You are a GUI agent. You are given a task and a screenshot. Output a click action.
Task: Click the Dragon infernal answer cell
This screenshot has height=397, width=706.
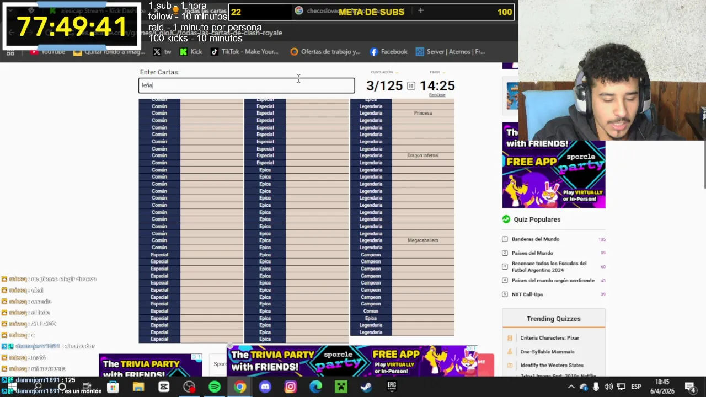click(423, 155)
